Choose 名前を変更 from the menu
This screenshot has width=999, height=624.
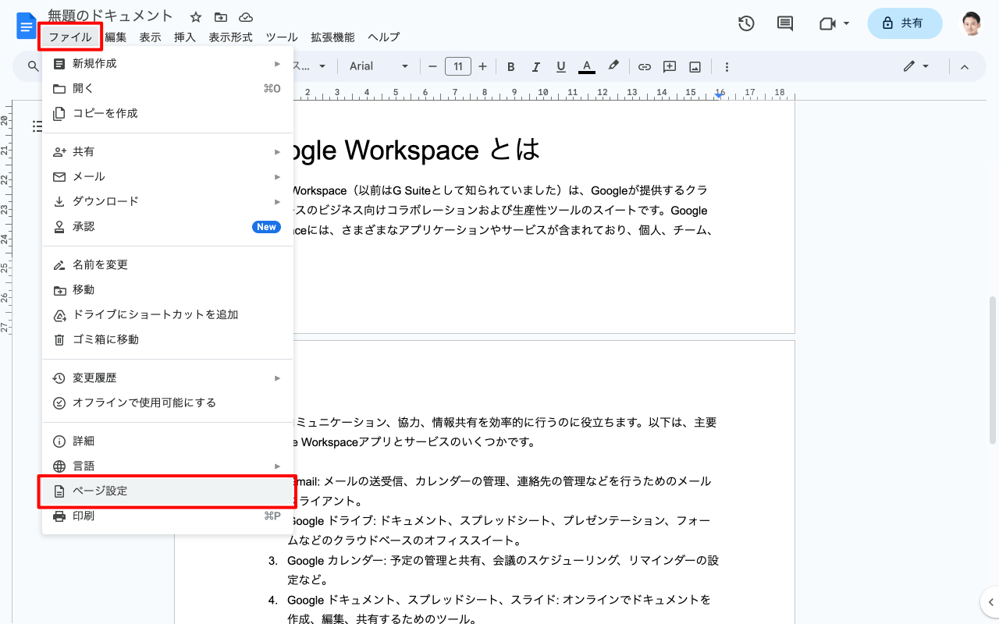(x=168, y=264)
